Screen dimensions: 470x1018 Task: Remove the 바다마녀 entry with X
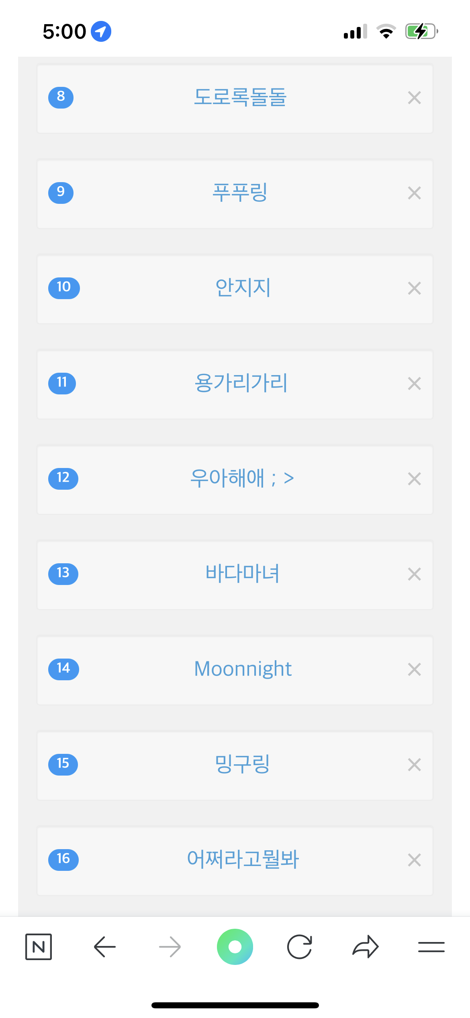coord(414,574)
